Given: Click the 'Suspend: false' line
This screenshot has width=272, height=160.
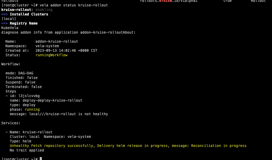Looking at the screenshot, I should [21, 82].
